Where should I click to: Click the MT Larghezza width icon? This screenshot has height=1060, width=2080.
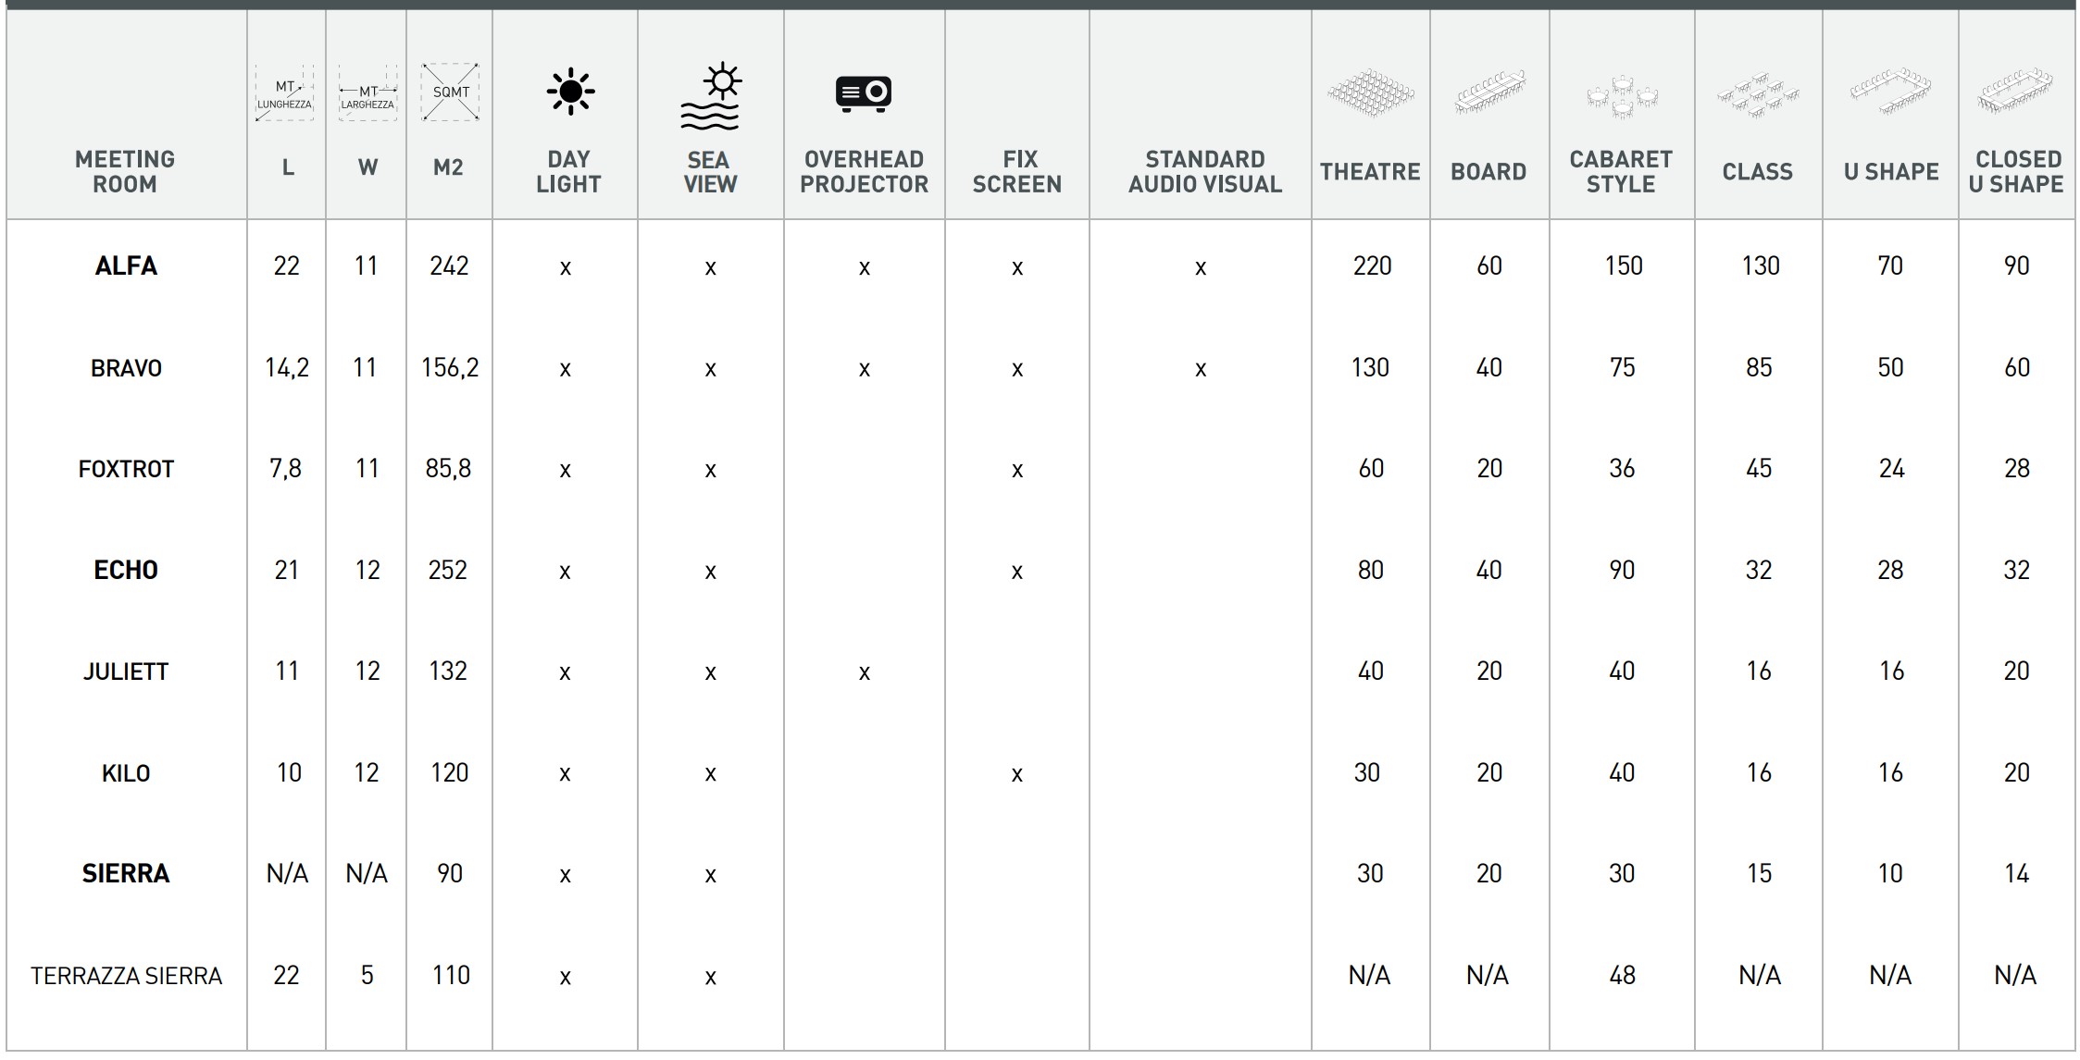coord(367,92)
